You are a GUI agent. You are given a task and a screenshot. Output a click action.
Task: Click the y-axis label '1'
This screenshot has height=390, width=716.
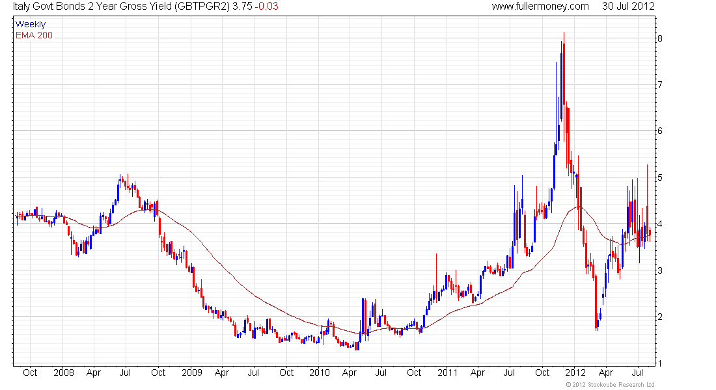click(x=660, y=363)
